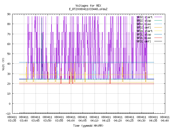Click the x-axis tick label 04:10
Viewport: 170px width, 128px height.
click(x=95, y=121)
